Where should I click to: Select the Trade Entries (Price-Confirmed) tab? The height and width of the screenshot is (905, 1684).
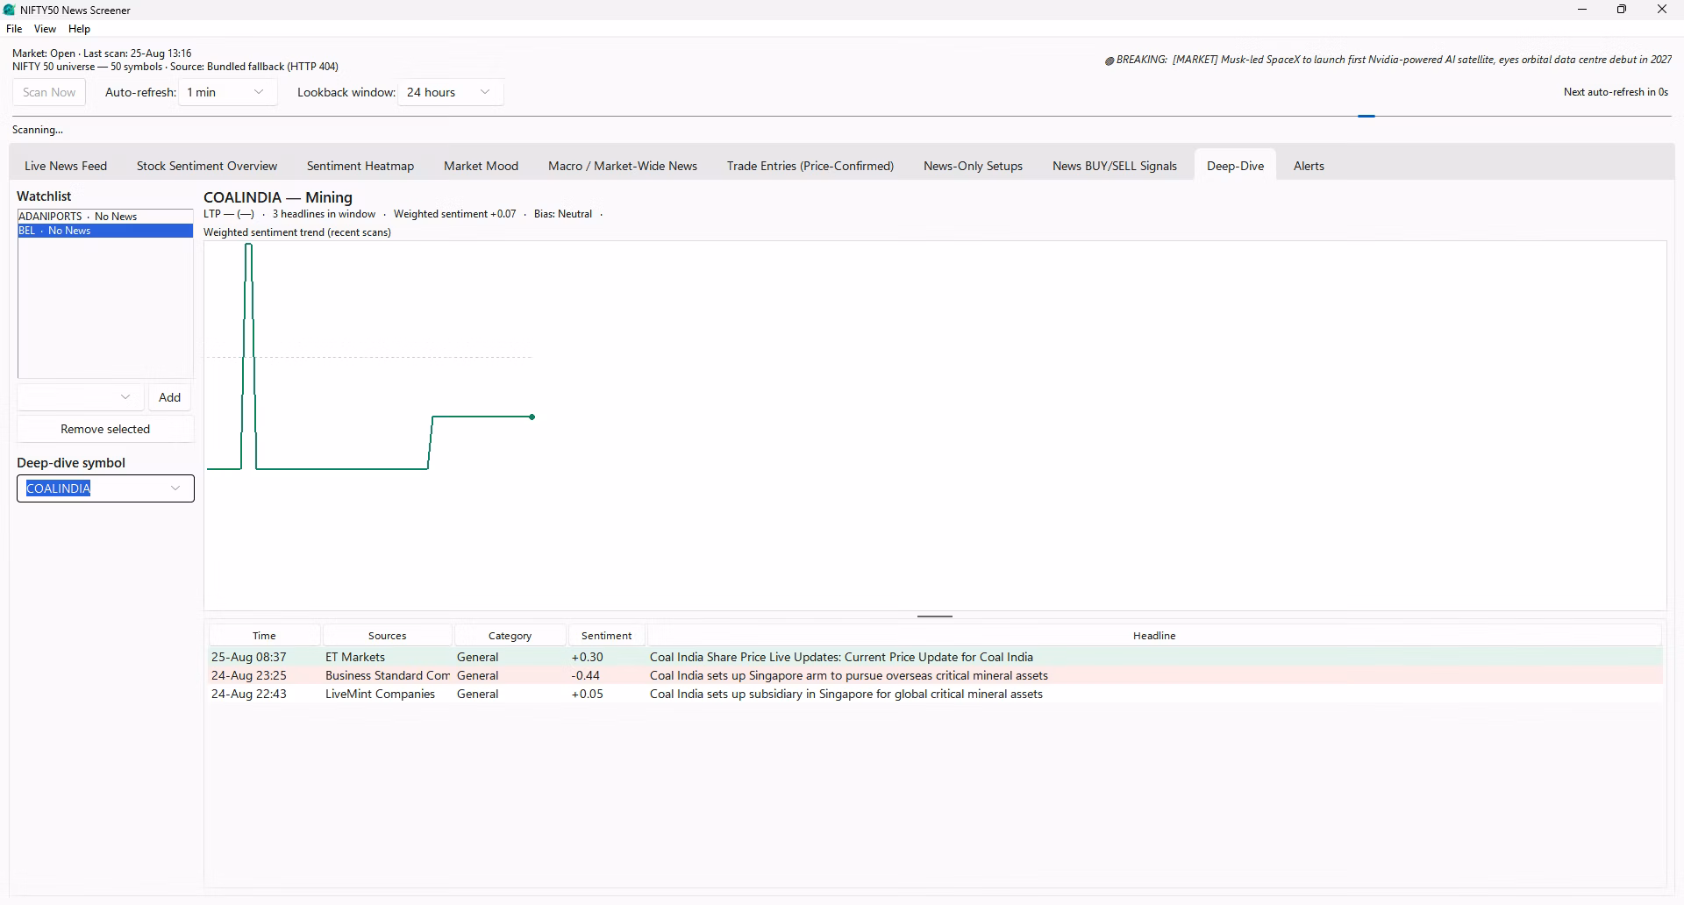810,166
